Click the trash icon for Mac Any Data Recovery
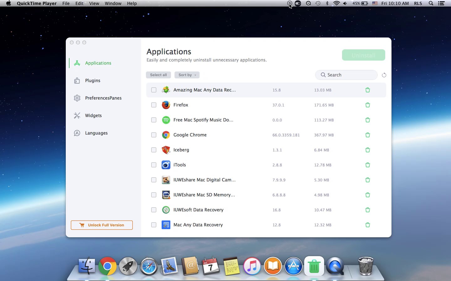The image size is (451, 281). tap(368, 225)
